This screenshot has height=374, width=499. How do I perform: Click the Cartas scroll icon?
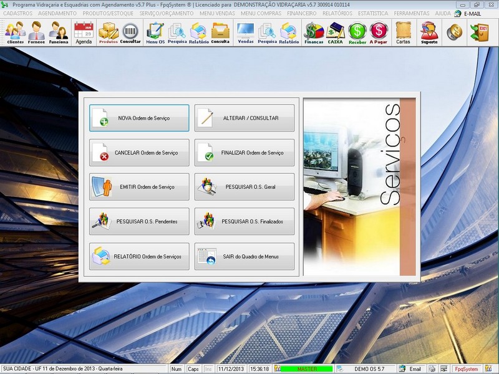point(403,32)
